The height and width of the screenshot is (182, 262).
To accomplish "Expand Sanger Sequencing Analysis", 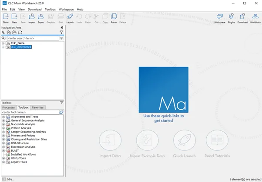I will (x=3, y=132).
